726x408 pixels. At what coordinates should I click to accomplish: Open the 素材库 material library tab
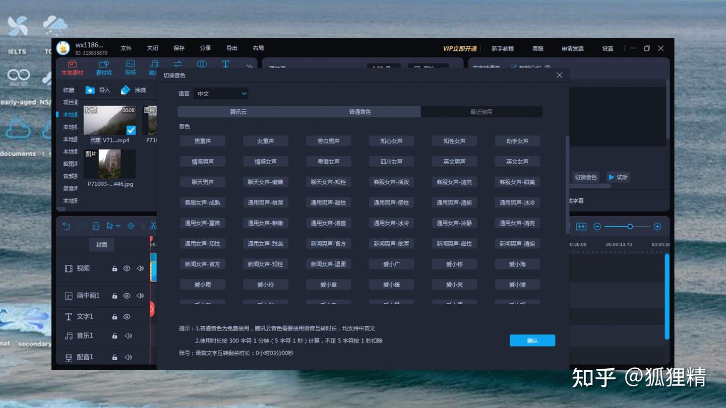tap(104, 67)
